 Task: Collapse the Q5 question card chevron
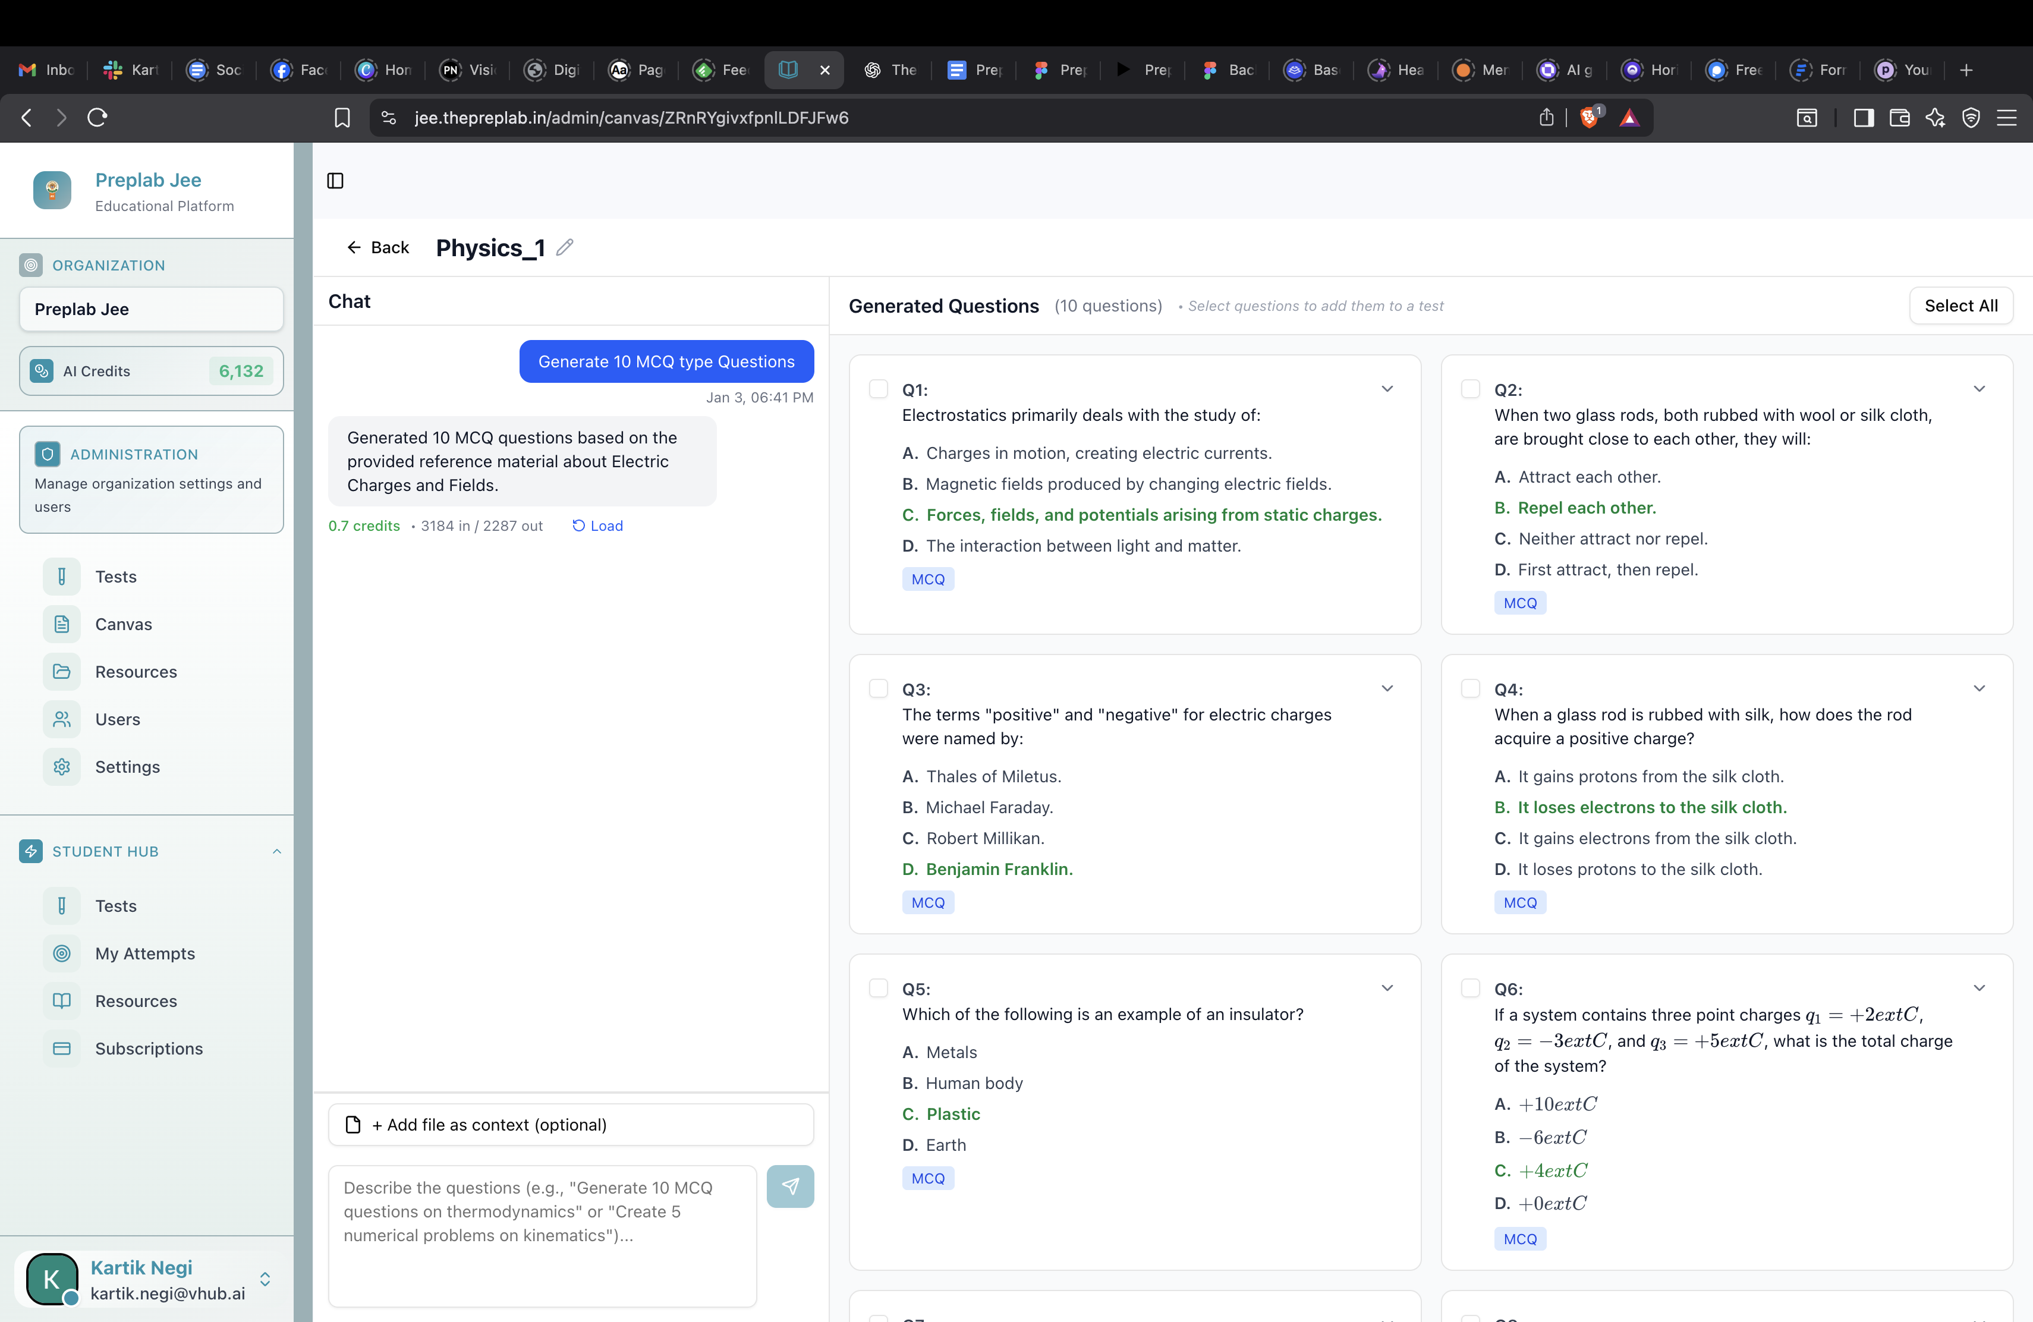point(1387,988)
